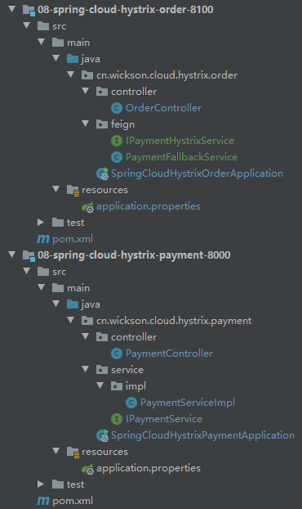The image size is (302, 509).
Task: Click service package folder icon
Action: (102, 370)
